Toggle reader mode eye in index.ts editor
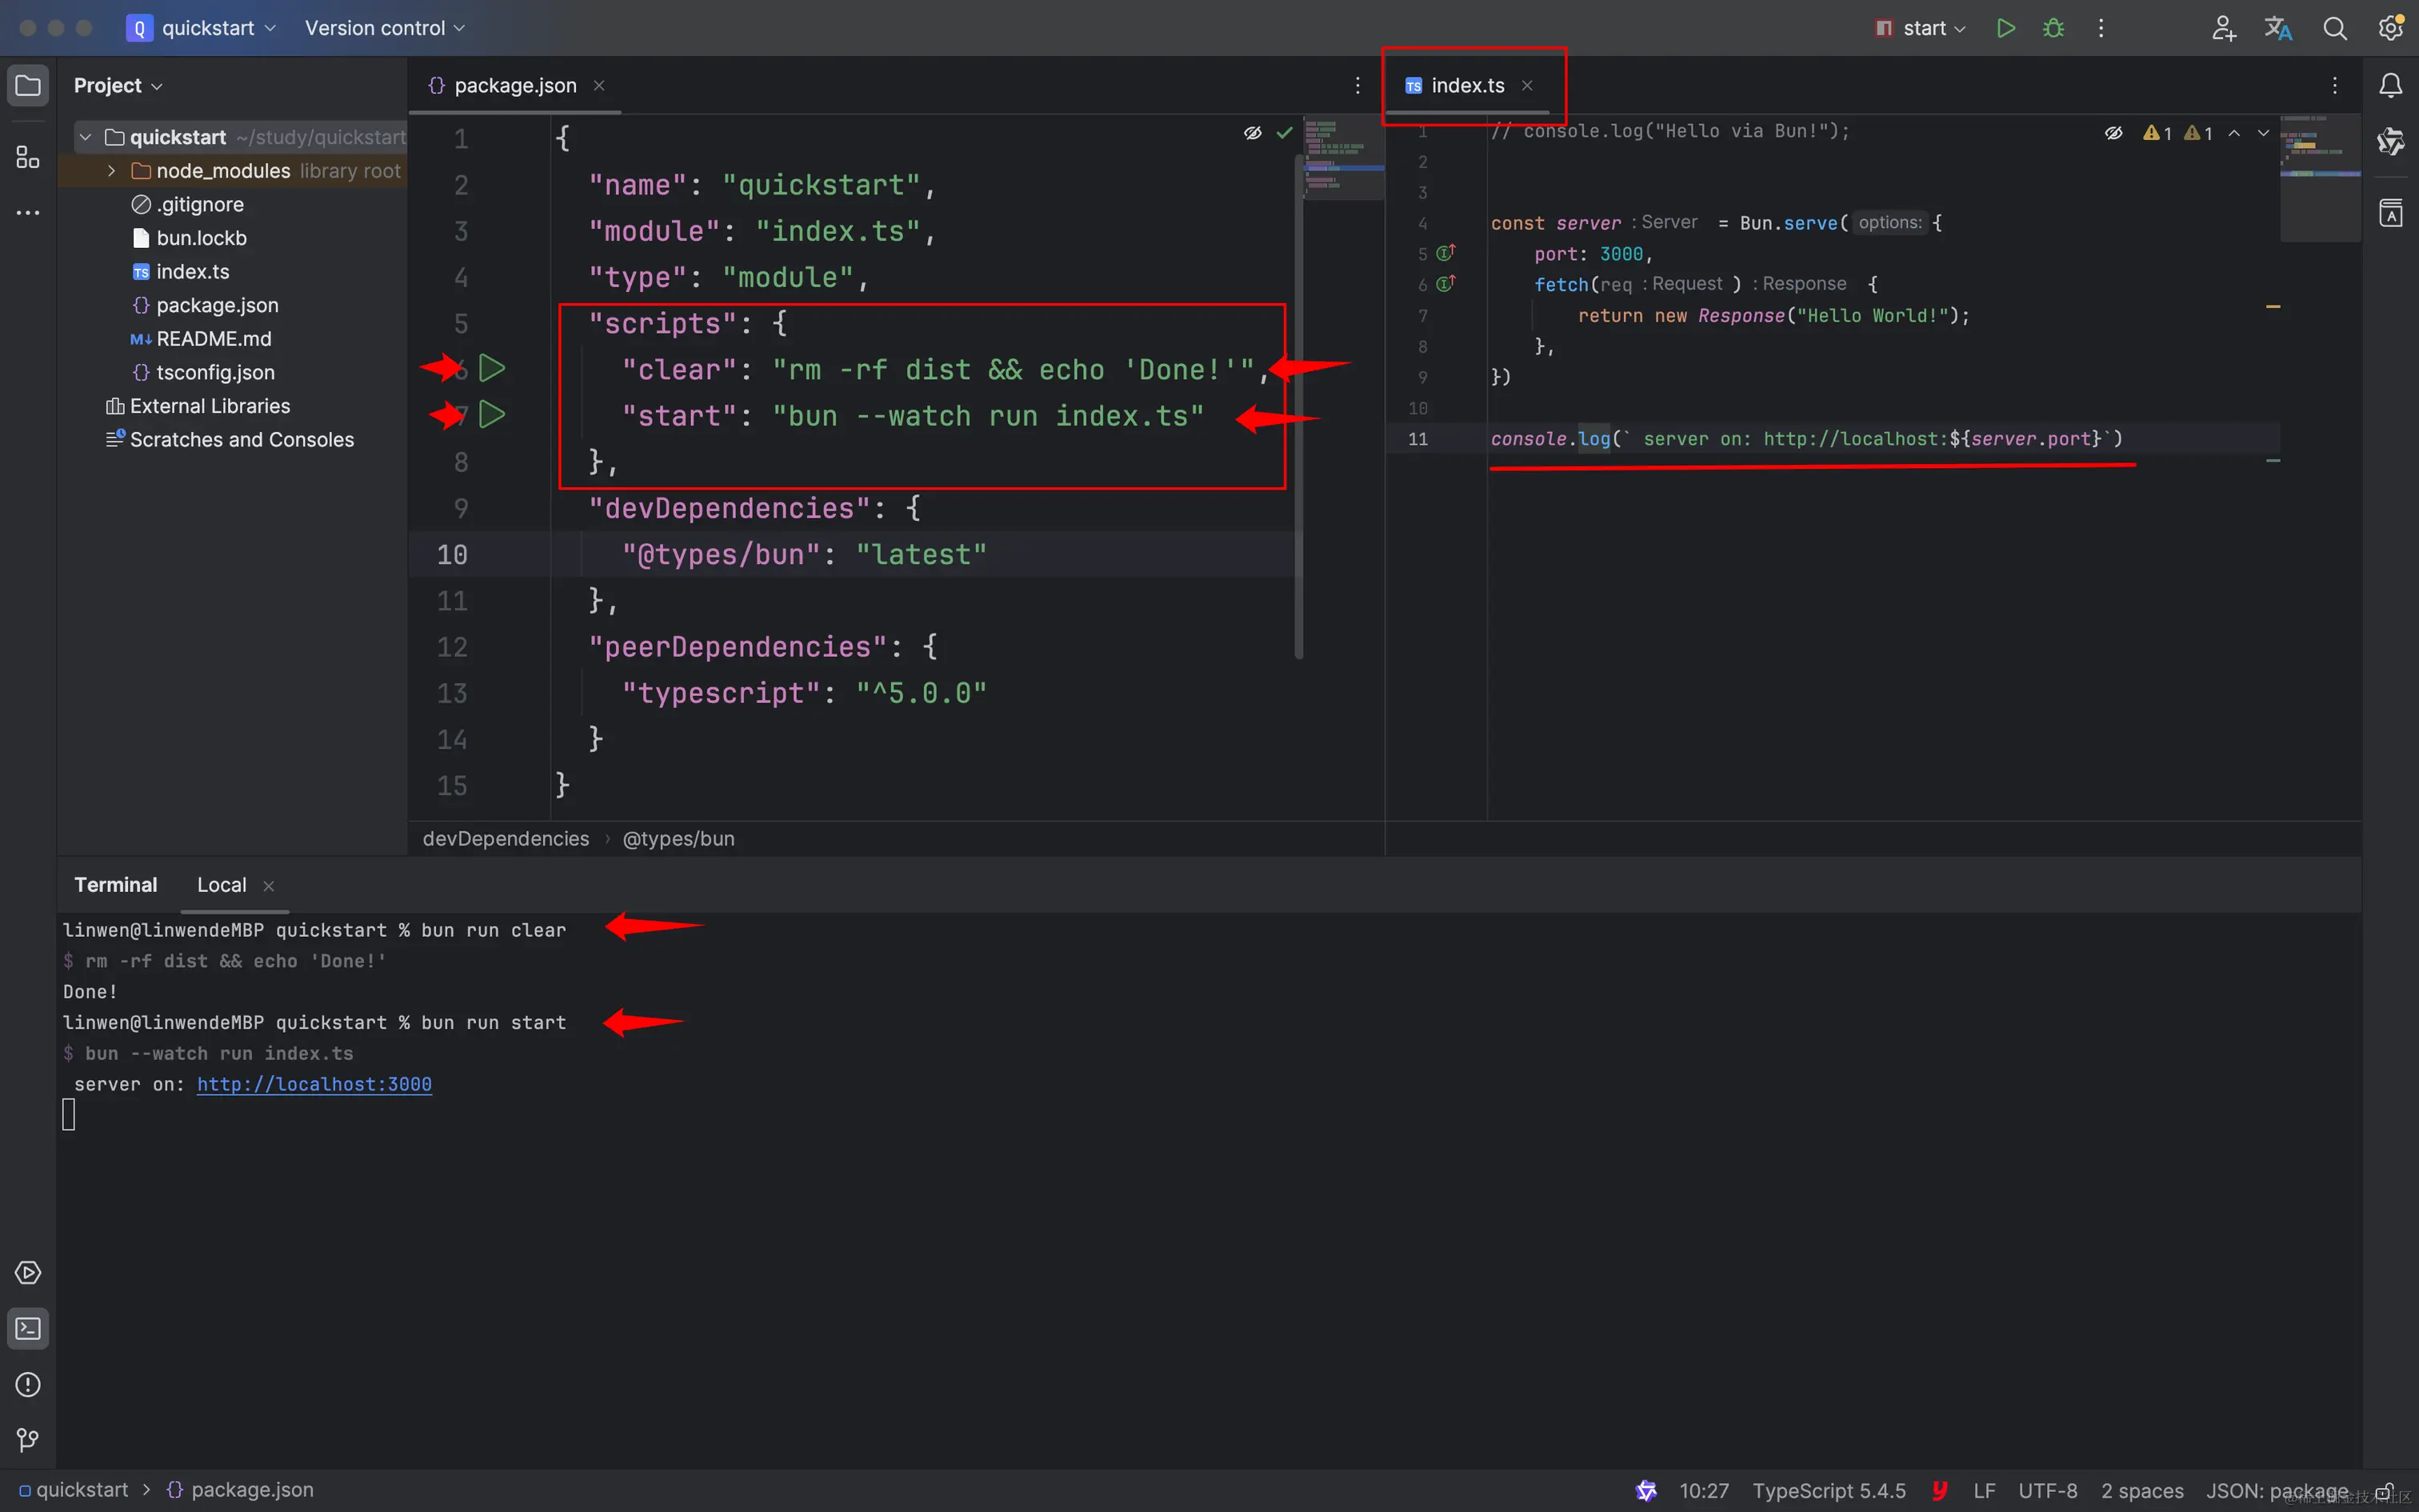This screenshot has width=2419, height=1512. pos(2113,133)
